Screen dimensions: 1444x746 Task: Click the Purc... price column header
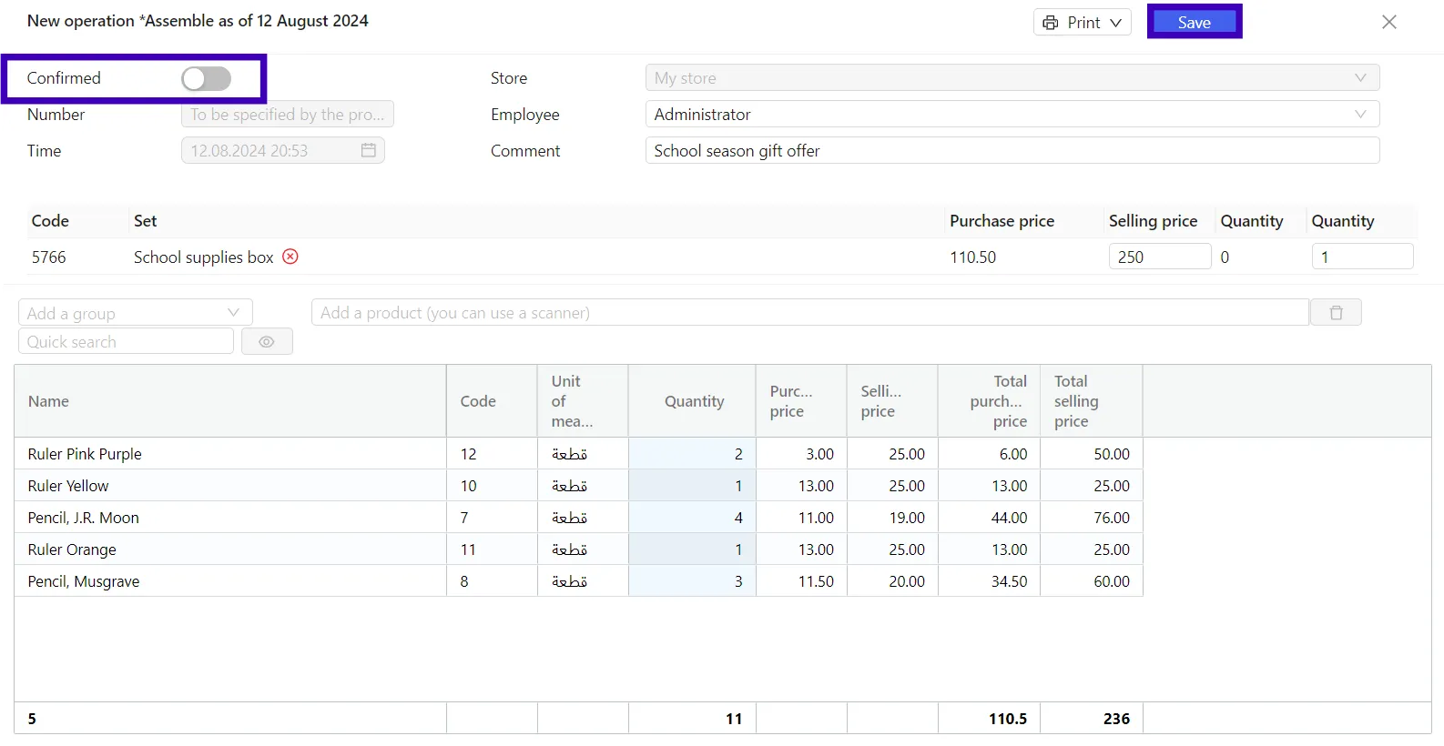[x=801, y=401]
